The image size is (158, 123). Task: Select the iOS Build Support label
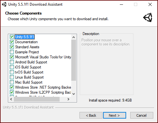click(28, 67)
